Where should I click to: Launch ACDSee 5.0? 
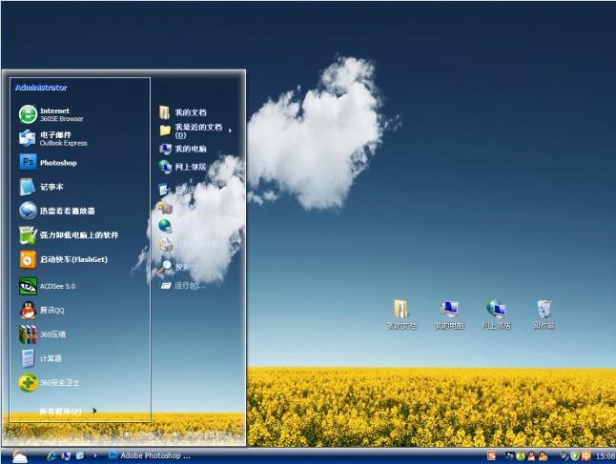point(47,286)
